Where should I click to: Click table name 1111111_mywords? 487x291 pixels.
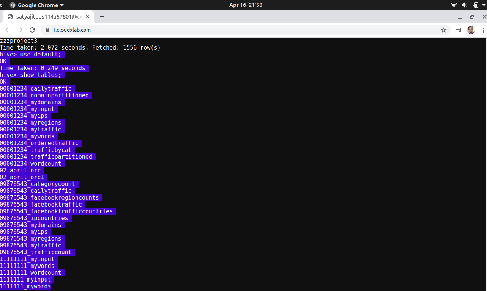[x=25, y=286]
